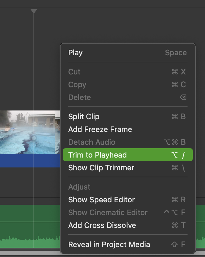Click the blue audio strip under clip
The width and height of the screenshot is (205, 257).
coord(30,160)
